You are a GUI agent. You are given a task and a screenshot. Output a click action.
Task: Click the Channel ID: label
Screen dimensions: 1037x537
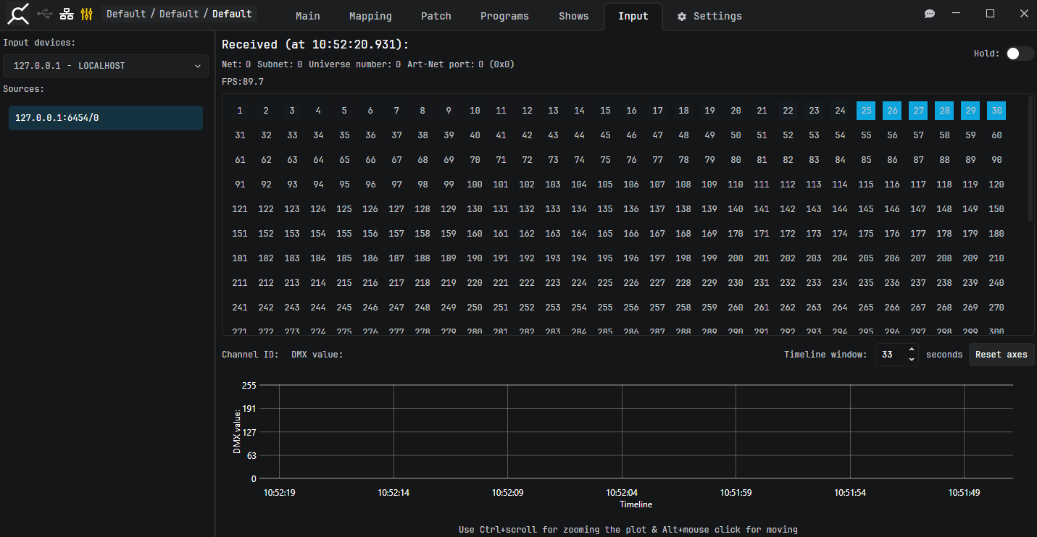[x=250, y=355]
